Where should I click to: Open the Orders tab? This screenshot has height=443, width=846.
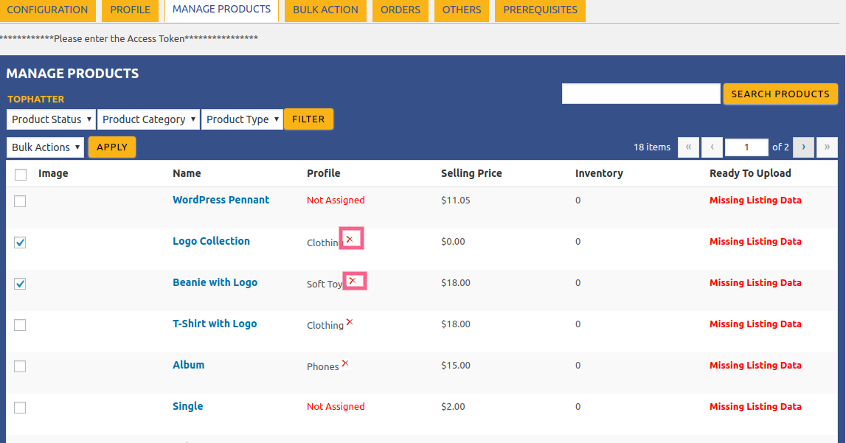[x=401, y=10]
